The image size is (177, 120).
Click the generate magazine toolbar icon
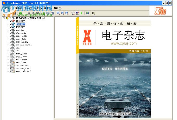point(77,13)
